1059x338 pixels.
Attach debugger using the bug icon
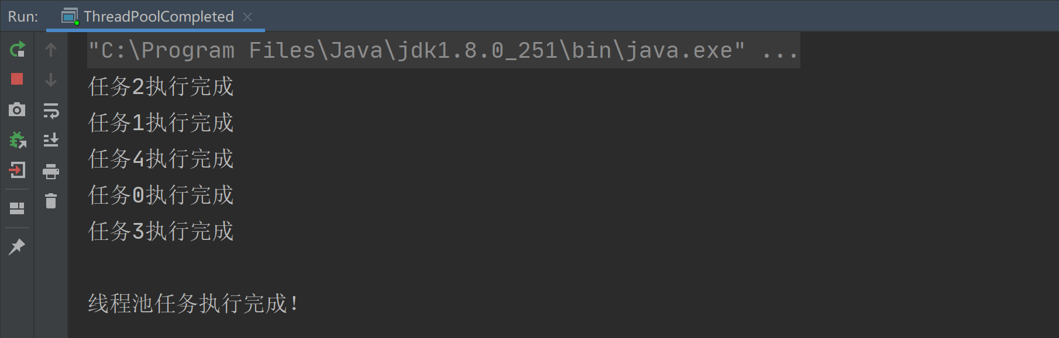pyautogui.click(x=18, y=140)
